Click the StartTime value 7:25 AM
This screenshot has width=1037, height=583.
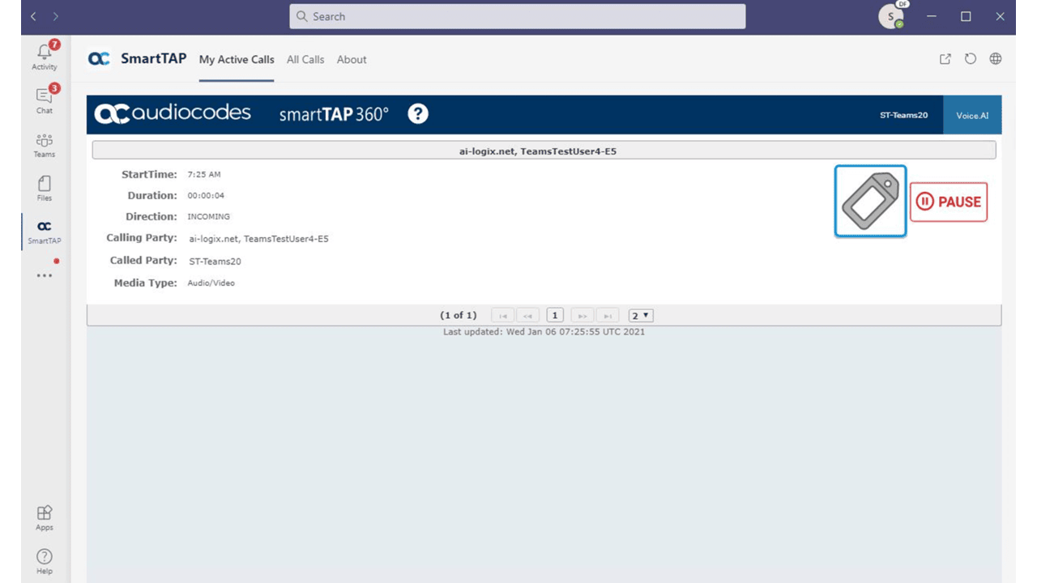tap(204, 175)
